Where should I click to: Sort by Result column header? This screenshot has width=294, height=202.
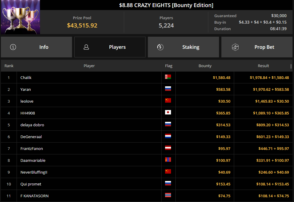[x=263, y=66]
